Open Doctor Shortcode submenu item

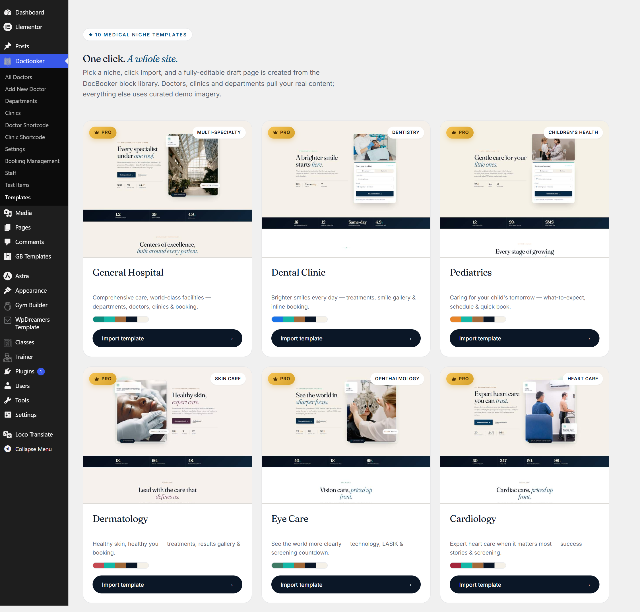(27, 125)
